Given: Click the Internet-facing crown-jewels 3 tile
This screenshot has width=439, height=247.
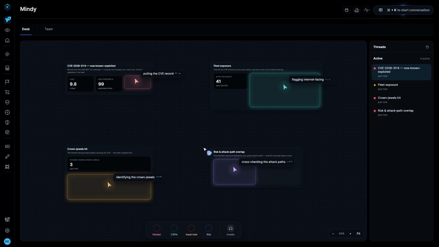Looking at the screenshot, I should click(109, 164).
